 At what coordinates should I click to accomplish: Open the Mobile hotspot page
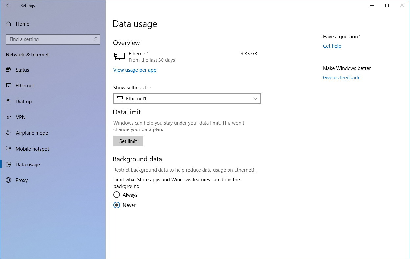[x=53, y=149]
